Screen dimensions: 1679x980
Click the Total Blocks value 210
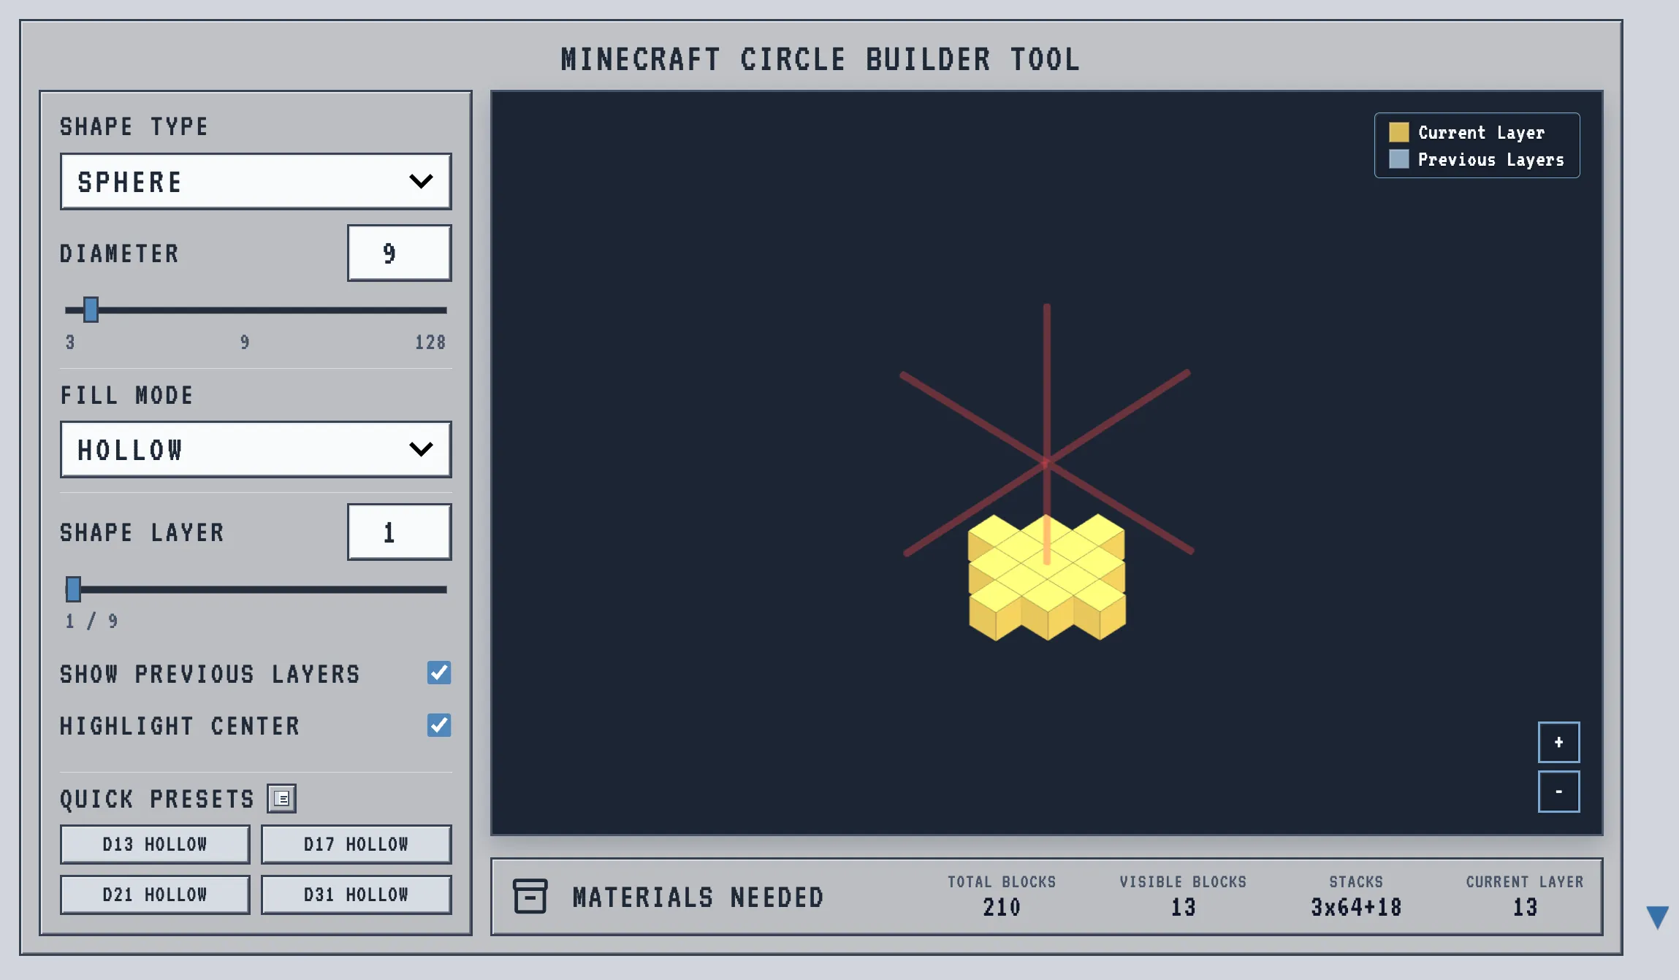(x=1002, y=907)
